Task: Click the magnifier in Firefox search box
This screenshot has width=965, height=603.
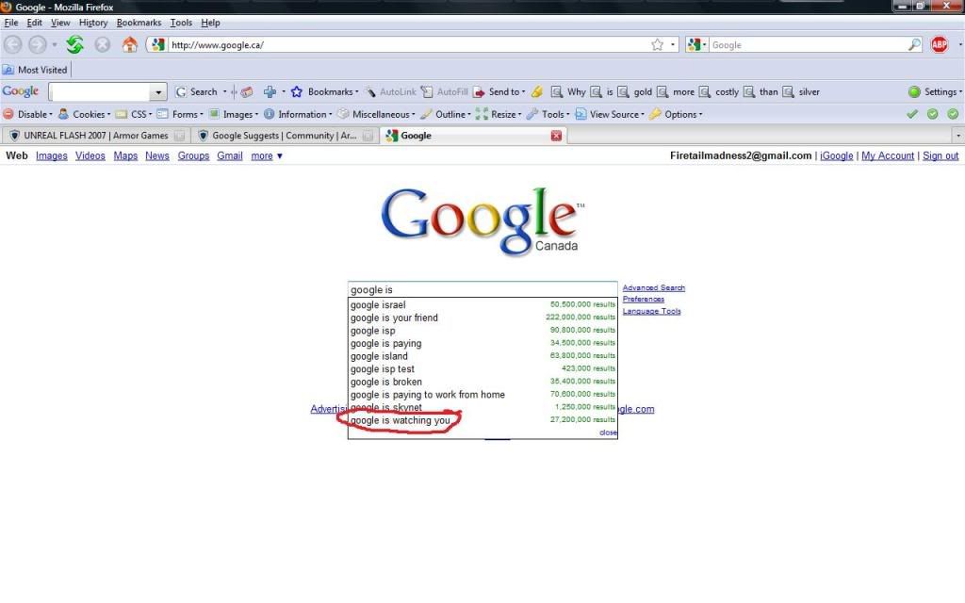Action: coord(914,45)
